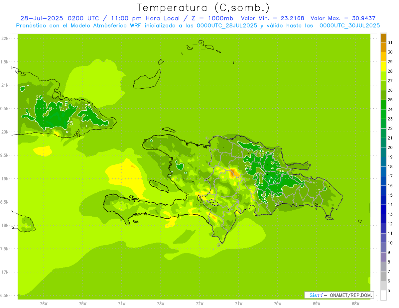Click the legend value '27'

pos(390,81)
